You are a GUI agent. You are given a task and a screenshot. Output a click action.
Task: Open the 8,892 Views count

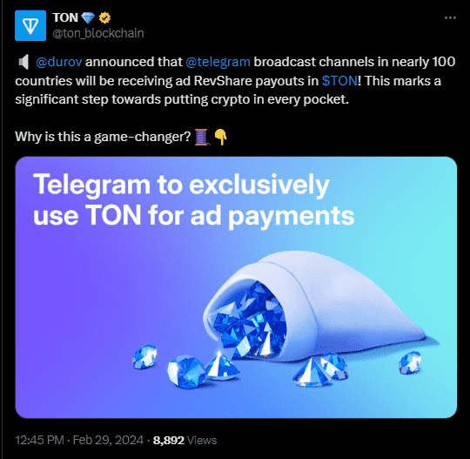point(185,440)
